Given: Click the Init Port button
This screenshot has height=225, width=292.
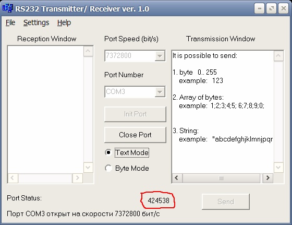Looking at the screenshot, I should tap(135, 114).
